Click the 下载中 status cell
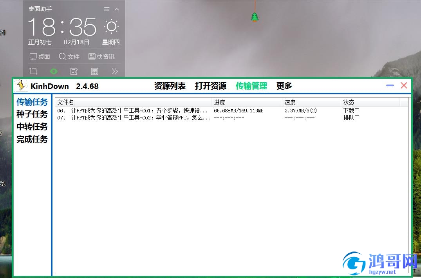Screen dimensions: 421x278 click(x=351, y=110)
